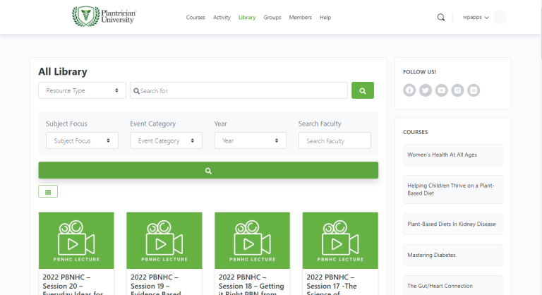This screenshot has height=295, width=542.
Task: Open the YouTube social icon
Action: point(442,90)
